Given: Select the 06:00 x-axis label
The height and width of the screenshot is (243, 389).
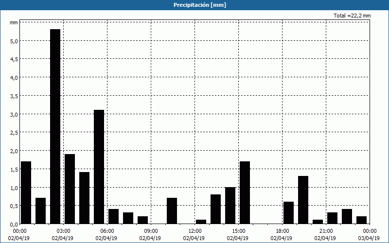Looking at the screenshot, I should click(x=107, y=231).
